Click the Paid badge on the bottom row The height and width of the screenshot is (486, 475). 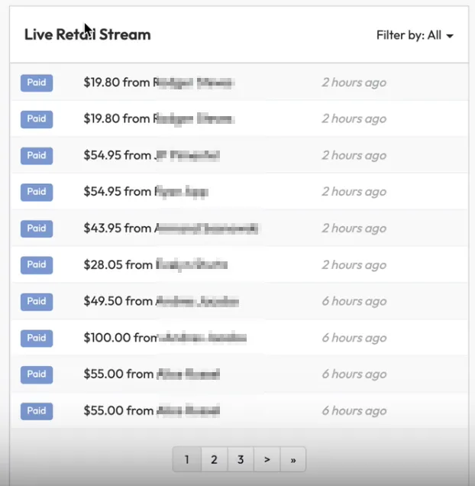37,410
